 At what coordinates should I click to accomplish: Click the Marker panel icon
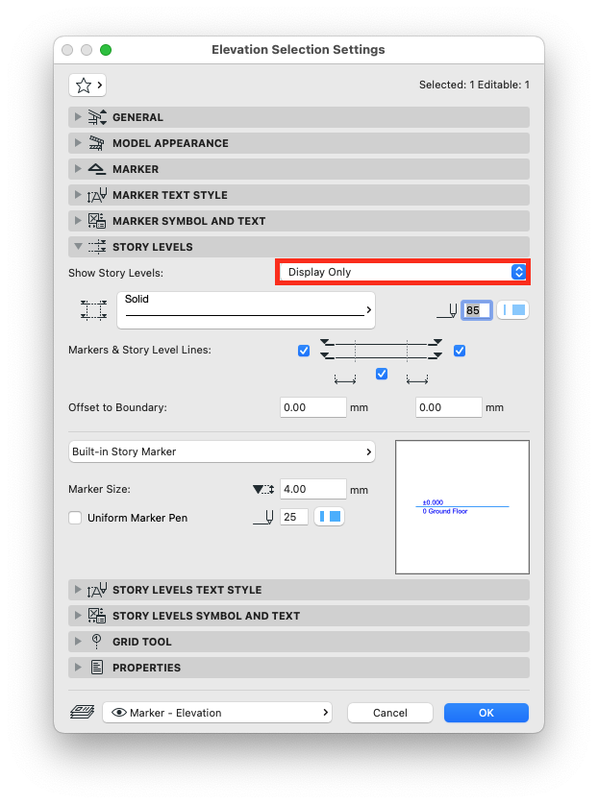[x=96, y=169]
